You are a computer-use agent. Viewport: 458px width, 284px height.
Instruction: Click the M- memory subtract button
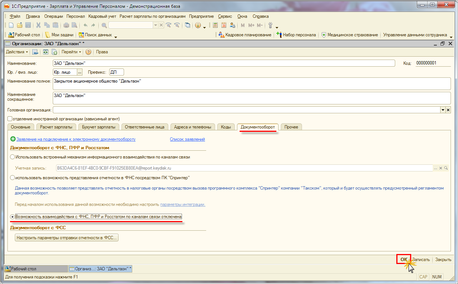tap(260, 25)
